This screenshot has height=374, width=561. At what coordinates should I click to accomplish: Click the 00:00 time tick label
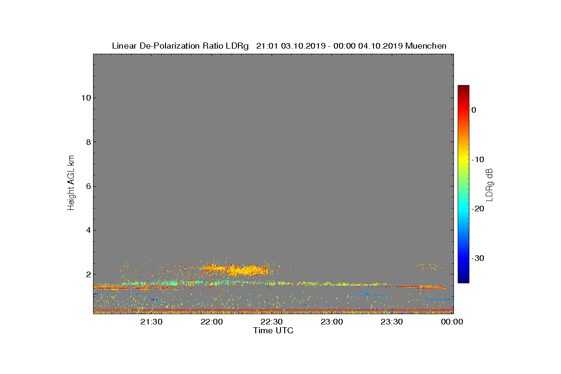tap(453, 322)
